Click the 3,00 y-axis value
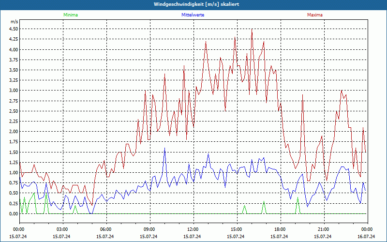This screenshot has width=387, height=242. (14, 91)
